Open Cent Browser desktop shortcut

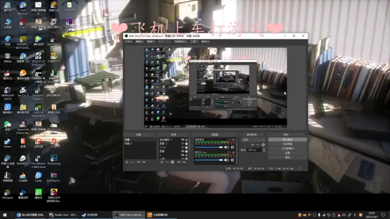point(23,8)
